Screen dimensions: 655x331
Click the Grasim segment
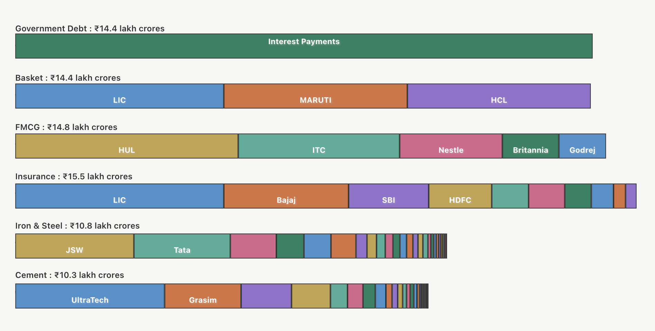coord(203,296)
